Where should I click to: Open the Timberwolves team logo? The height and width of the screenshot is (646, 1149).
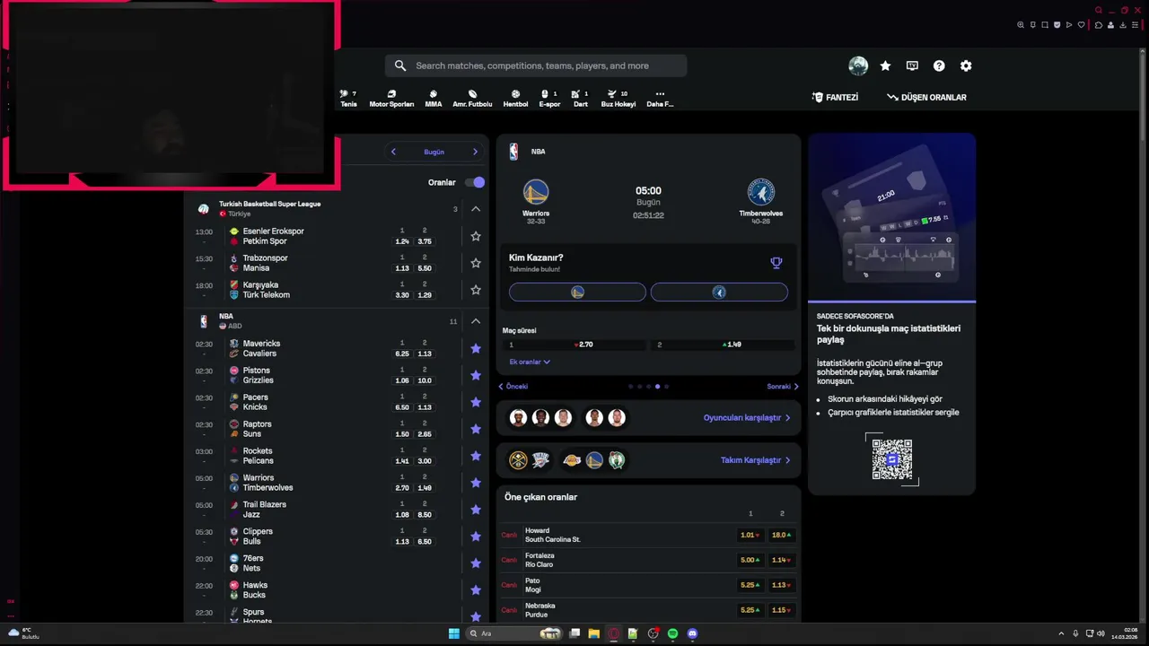pyautogui.click(x=761, y=192)
